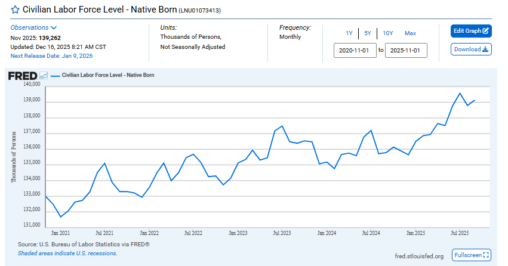
Task: Select the 1Y time range
Action: coord(349,33)
